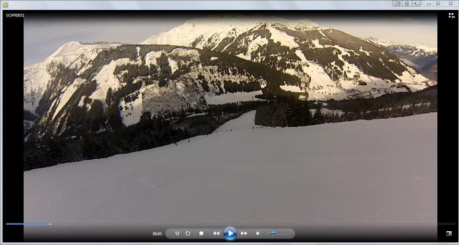This screenshot has height=245, width=459.
Task: Minimize the player window
Action: (x=429, y=3)
